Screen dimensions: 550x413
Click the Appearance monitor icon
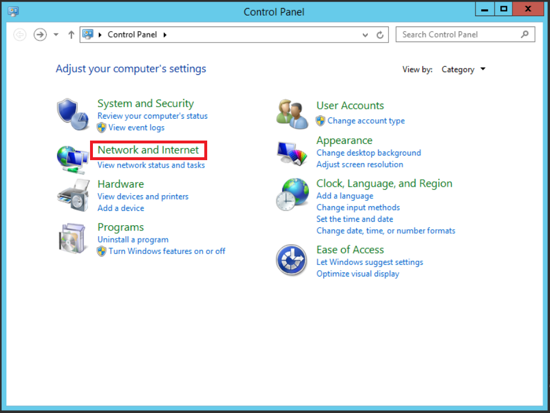tap(291, 153)
